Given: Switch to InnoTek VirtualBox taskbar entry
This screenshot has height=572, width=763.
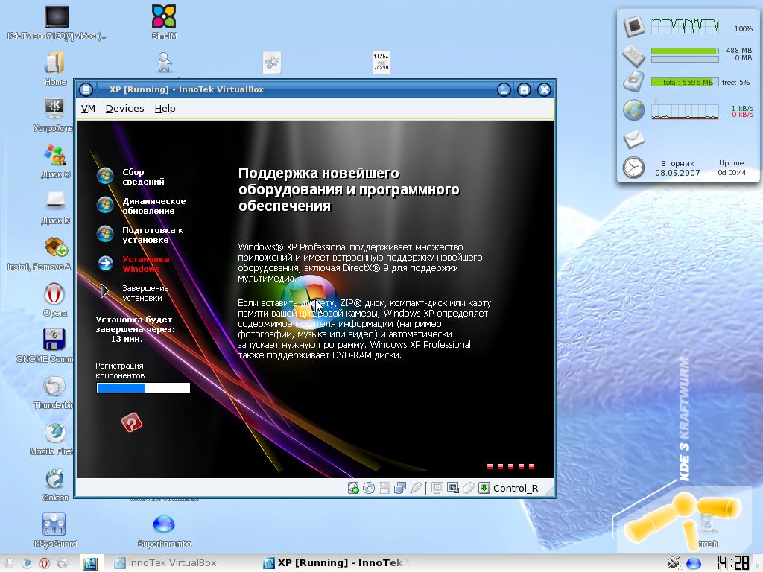Looking at the screenshot, I should (165, 563).
